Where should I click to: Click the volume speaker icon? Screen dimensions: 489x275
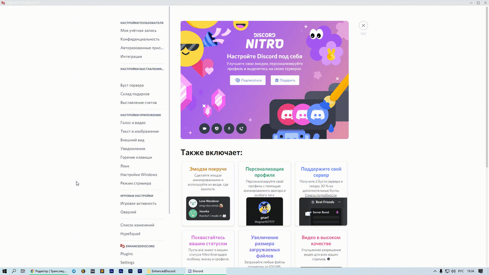pyautogui.click(x=453, y=271)
